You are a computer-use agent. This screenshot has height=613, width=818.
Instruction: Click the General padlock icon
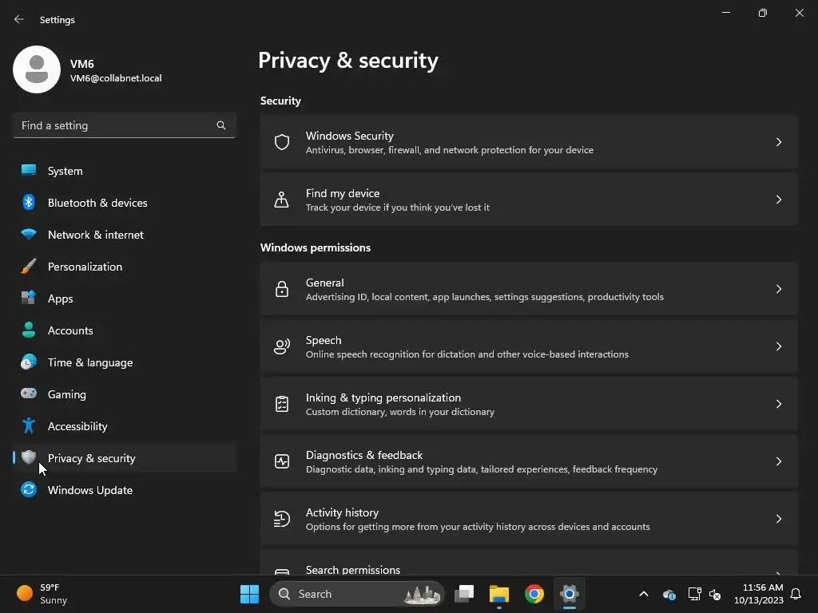point(282,289)
